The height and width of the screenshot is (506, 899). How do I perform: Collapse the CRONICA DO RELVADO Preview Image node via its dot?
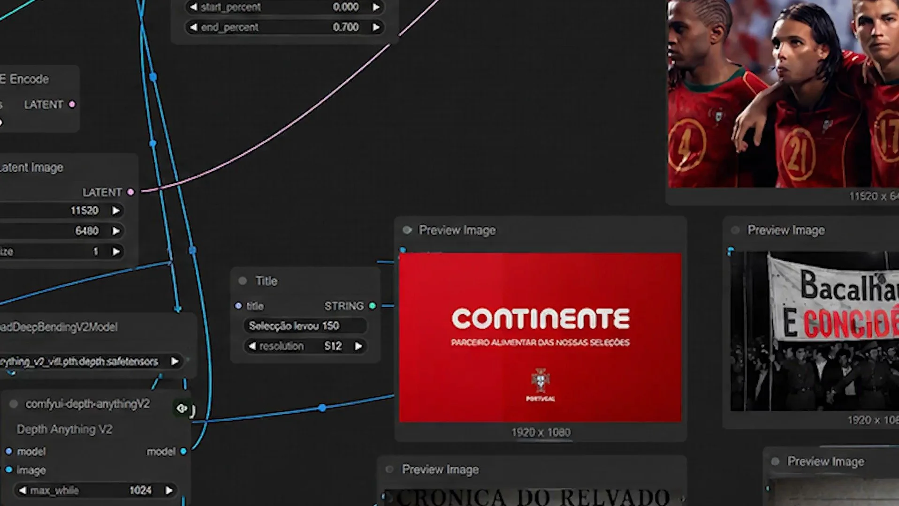tap(389, 469)
